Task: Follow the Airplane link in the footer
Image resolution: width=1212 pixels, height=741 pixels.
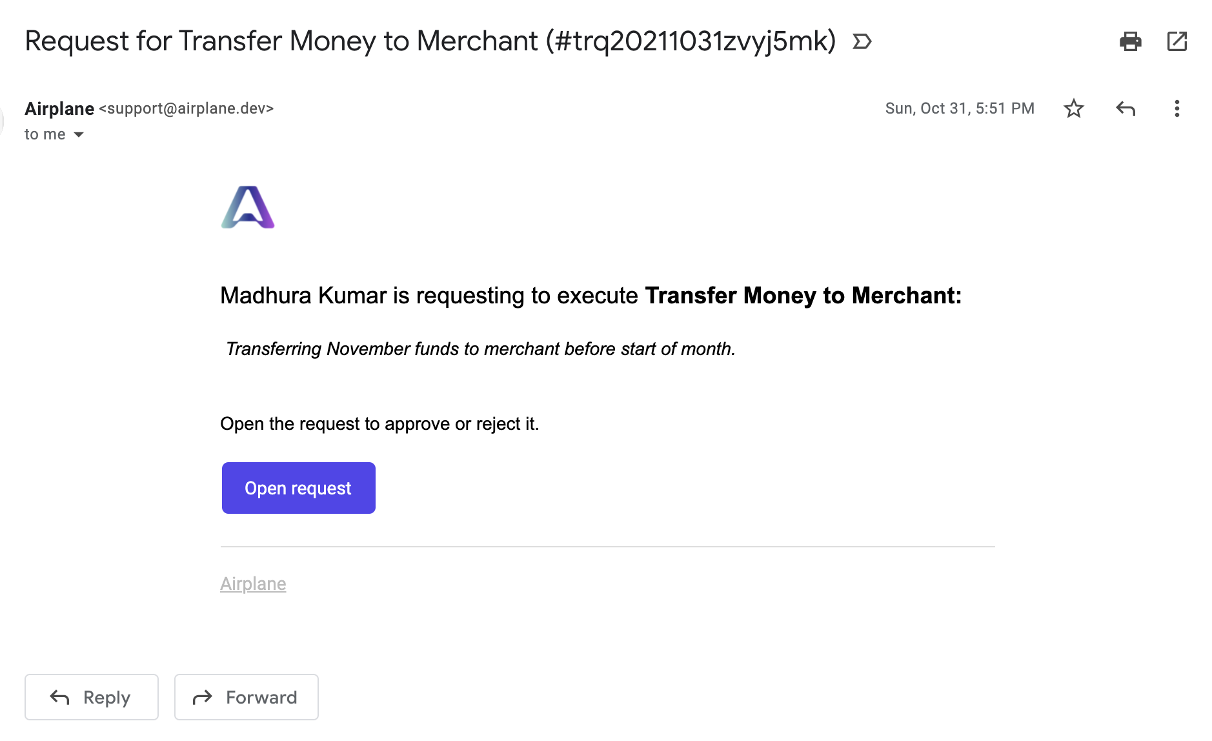Action: coord(253,584)
